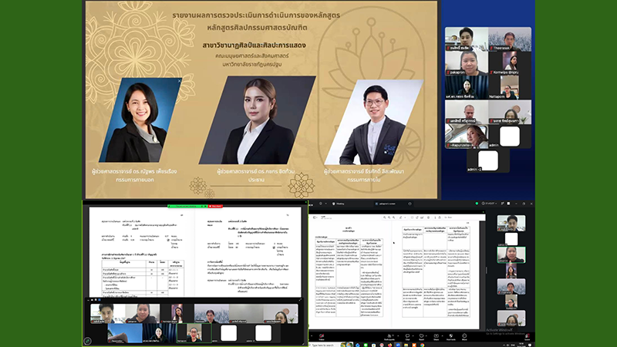Open the More options icon
The height and width of the screenshot is (347, 617).
coord(464,336)
